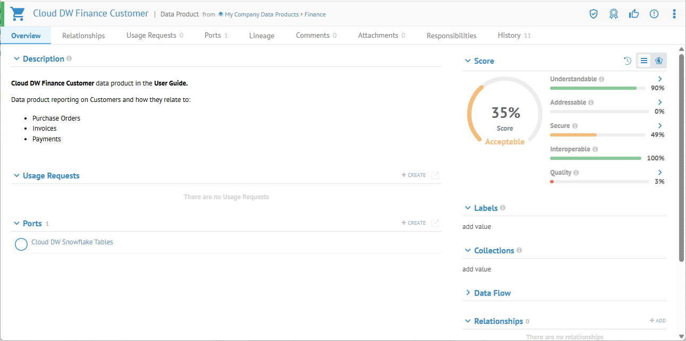The image size is (686, 341).
Task: Collapse the Labels section
Action: click(x=468, y=208)
